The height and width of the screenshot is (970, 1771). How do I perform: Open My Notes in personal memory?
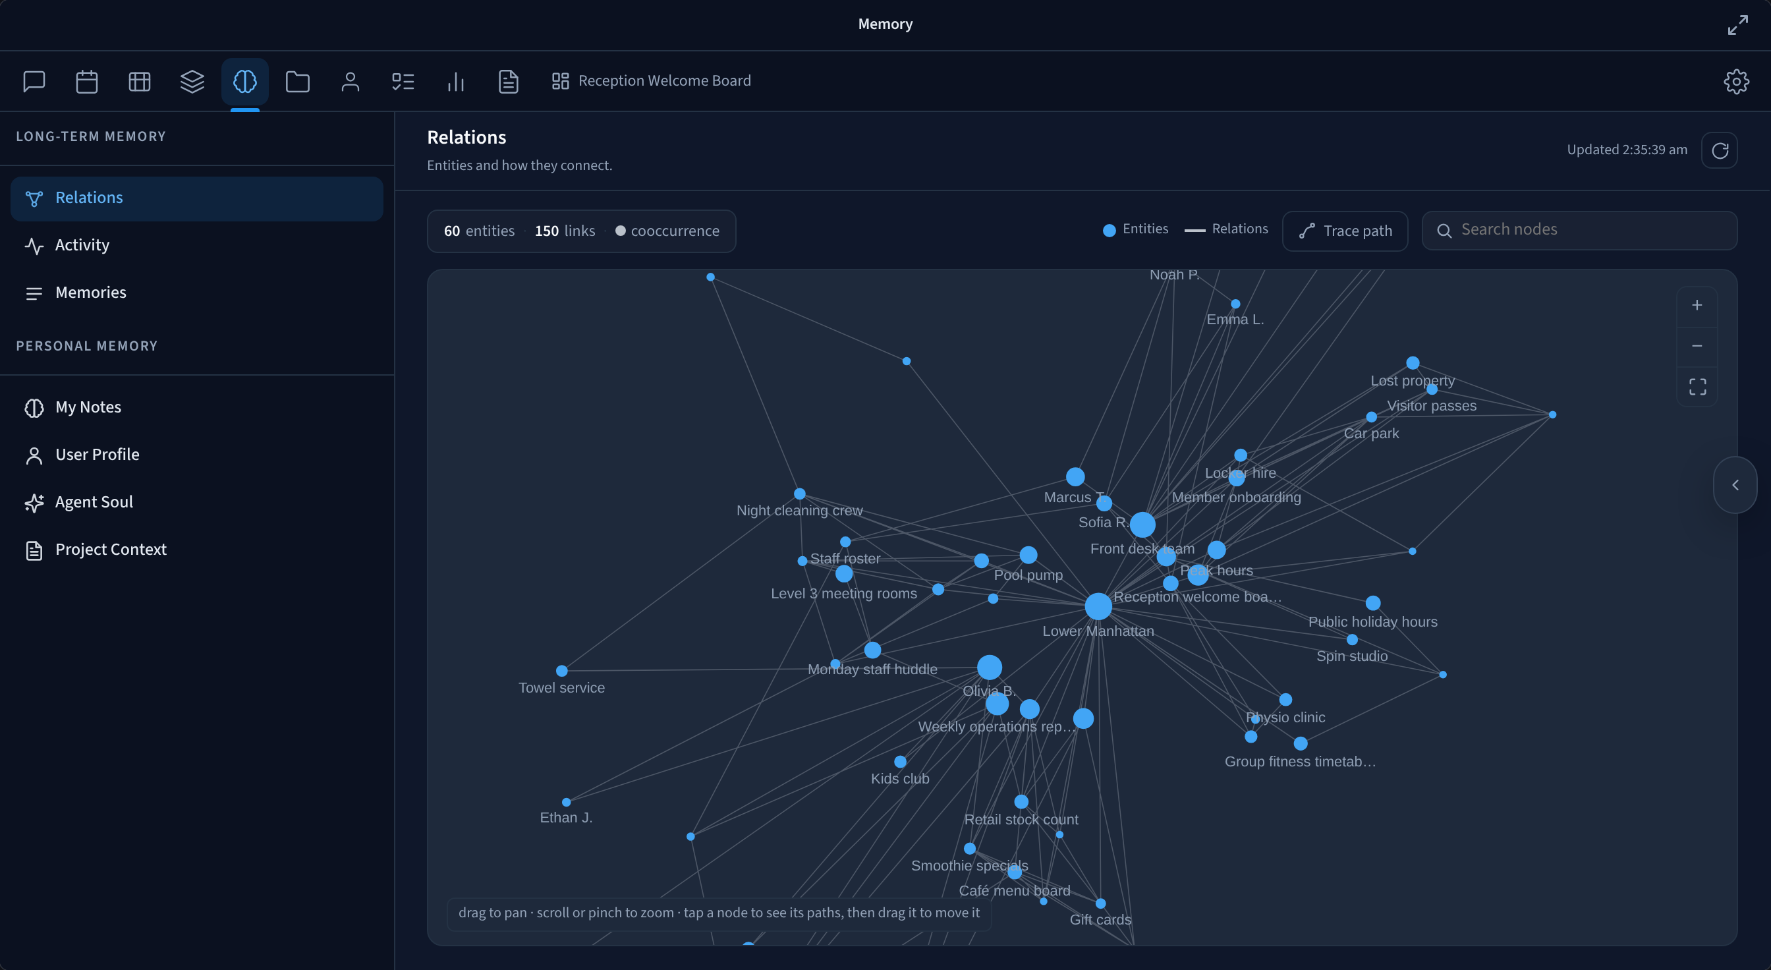pyautogui.click(x=196, y=407)
